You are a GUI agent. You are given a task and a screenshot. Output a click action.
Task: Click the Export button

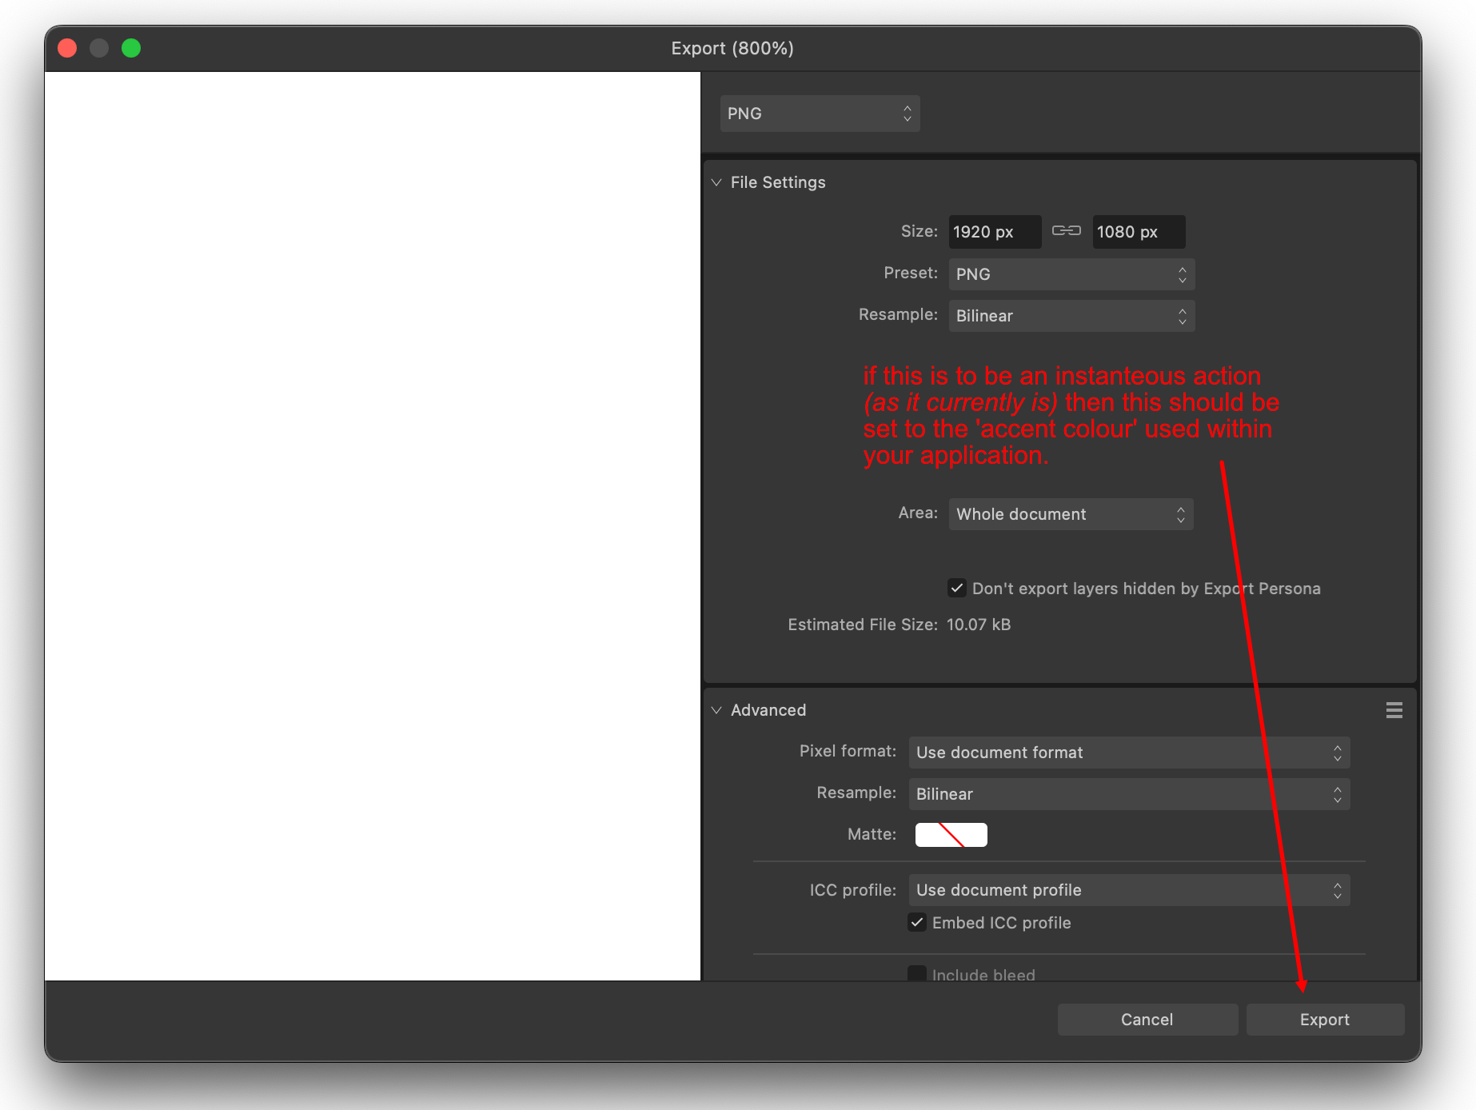pos(1325,1020)
